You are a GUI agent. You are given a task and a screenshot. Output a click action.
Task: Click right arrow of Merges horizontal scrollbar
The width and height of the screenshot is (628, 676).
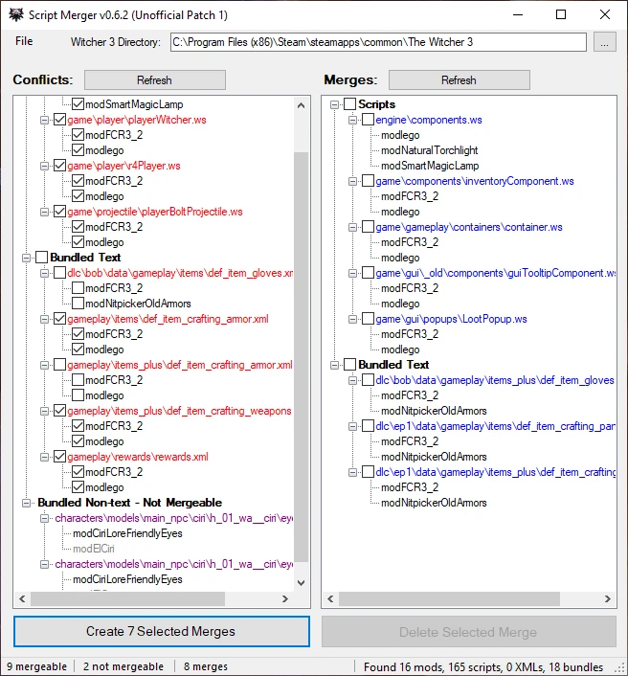click(x=608, y=598)
